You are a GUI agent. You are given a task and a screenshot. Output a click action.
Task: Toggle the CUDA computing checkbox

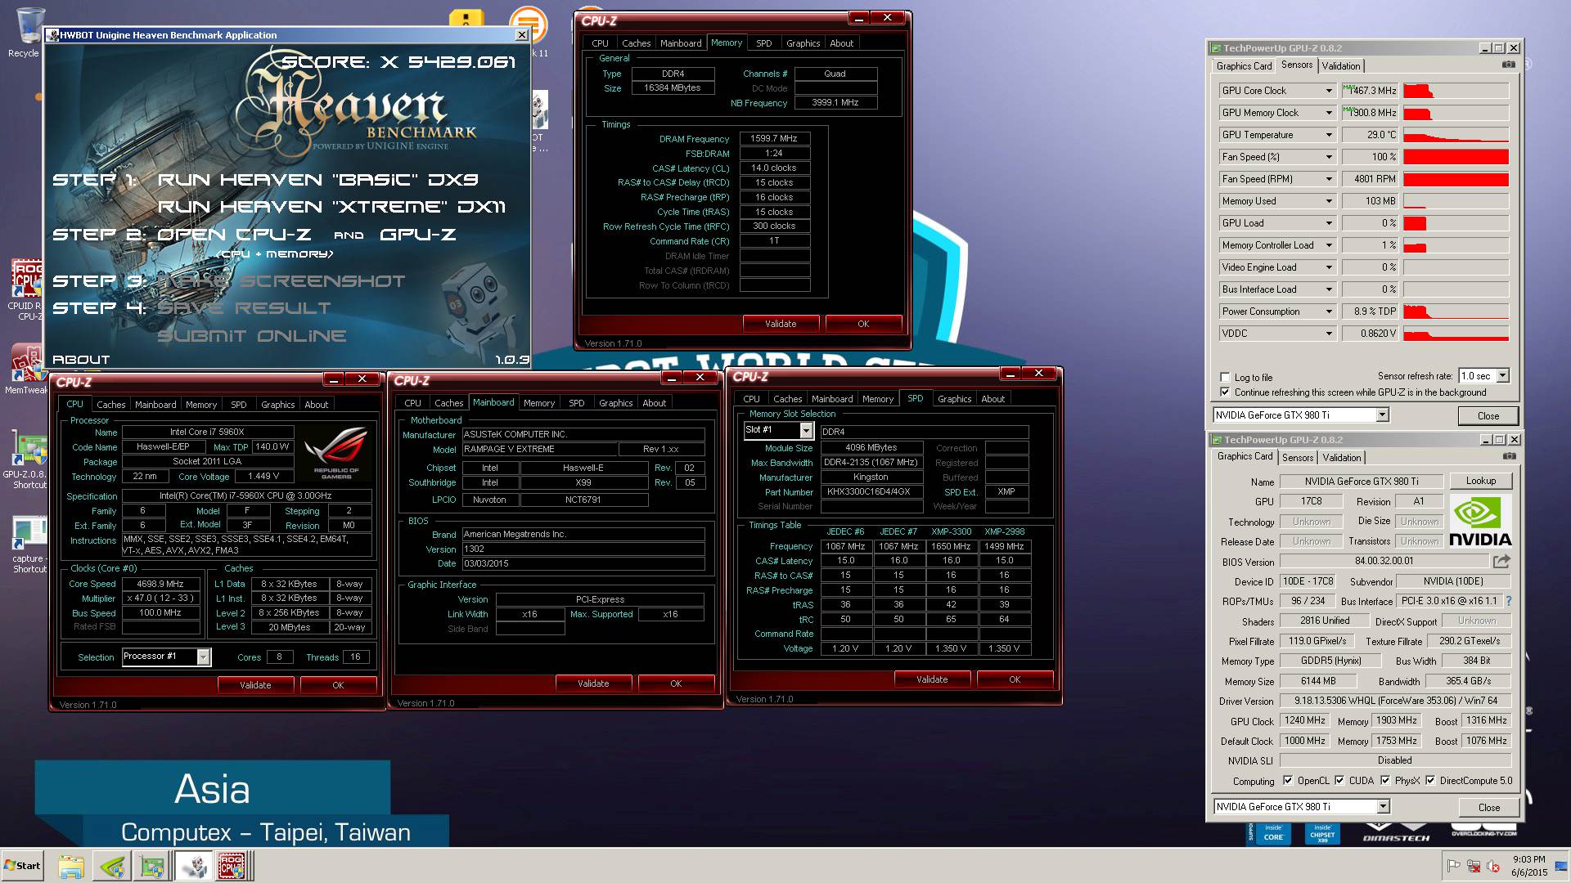[1339, 781]
